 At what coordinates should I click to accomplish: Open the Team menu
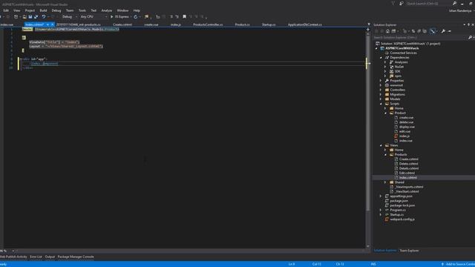[70, 10]
